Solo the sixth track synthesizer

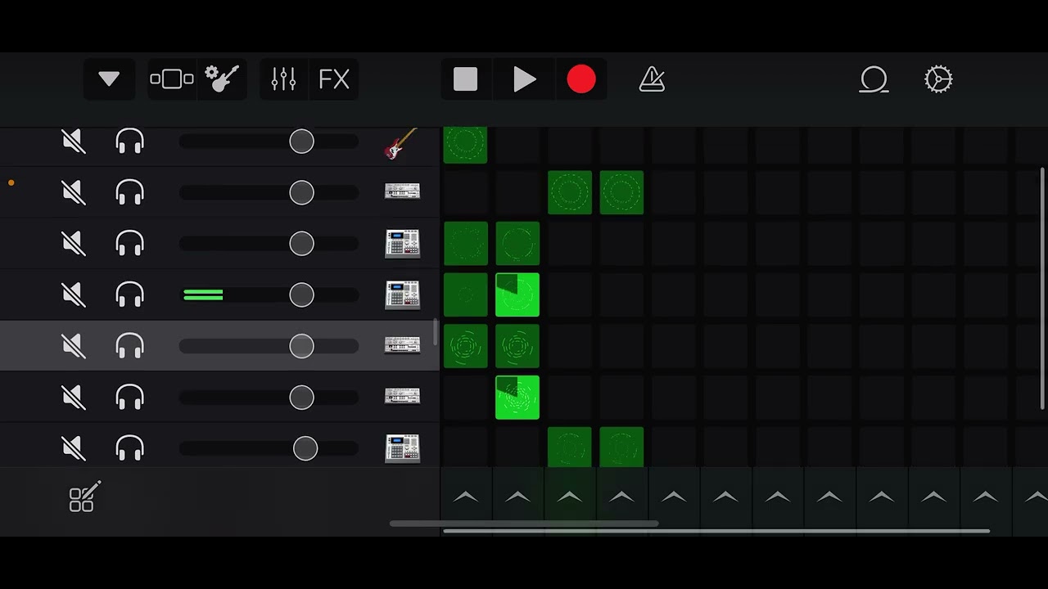tap(130, 398)
